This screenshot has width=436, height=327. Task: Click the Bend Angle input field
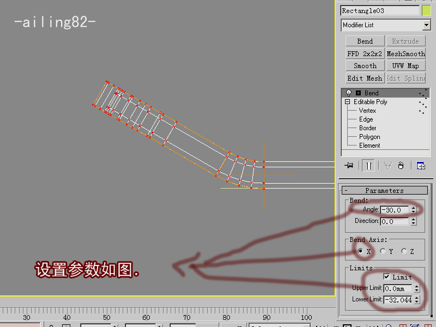point(395,210)
